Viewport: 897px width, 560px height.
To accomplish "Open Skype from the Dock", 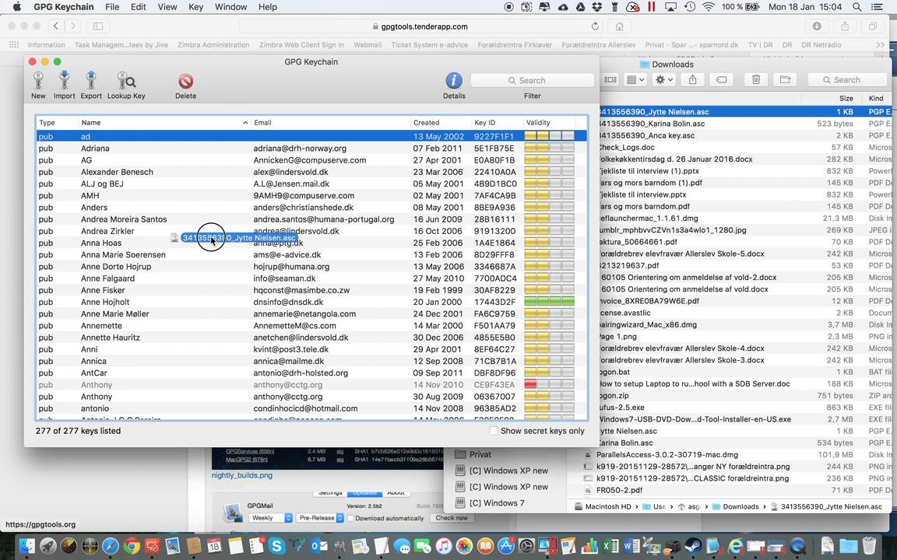I will [277, 546].
